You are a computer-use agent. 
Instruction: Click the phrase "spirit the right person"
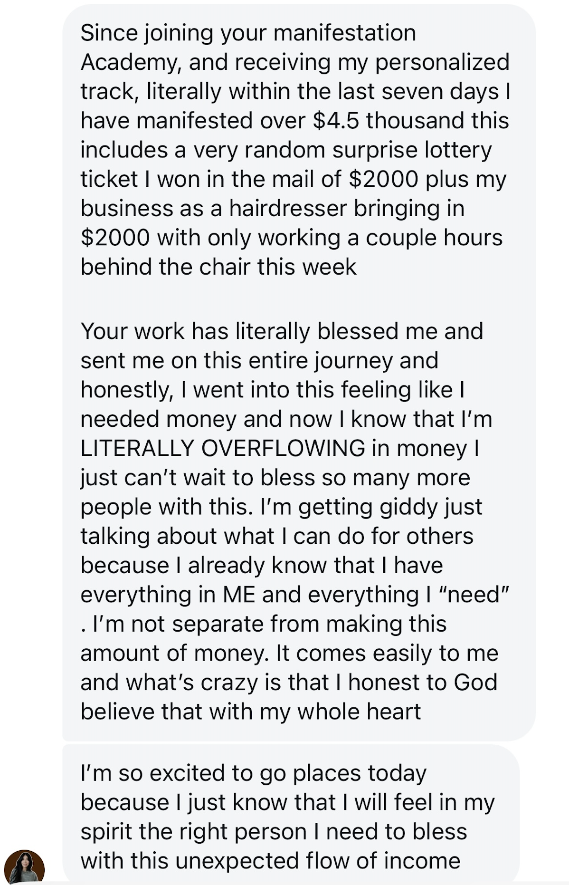point(193,831)
